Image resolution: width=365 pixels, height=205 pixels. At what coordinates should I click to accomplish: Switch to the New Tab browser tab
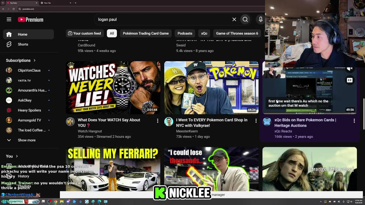(56, 3)
